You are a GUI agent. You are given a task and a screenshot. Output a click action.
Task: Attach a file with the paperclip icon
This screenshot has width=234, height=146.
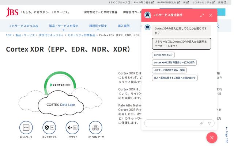pyautogui.click(x=201, y=123)
